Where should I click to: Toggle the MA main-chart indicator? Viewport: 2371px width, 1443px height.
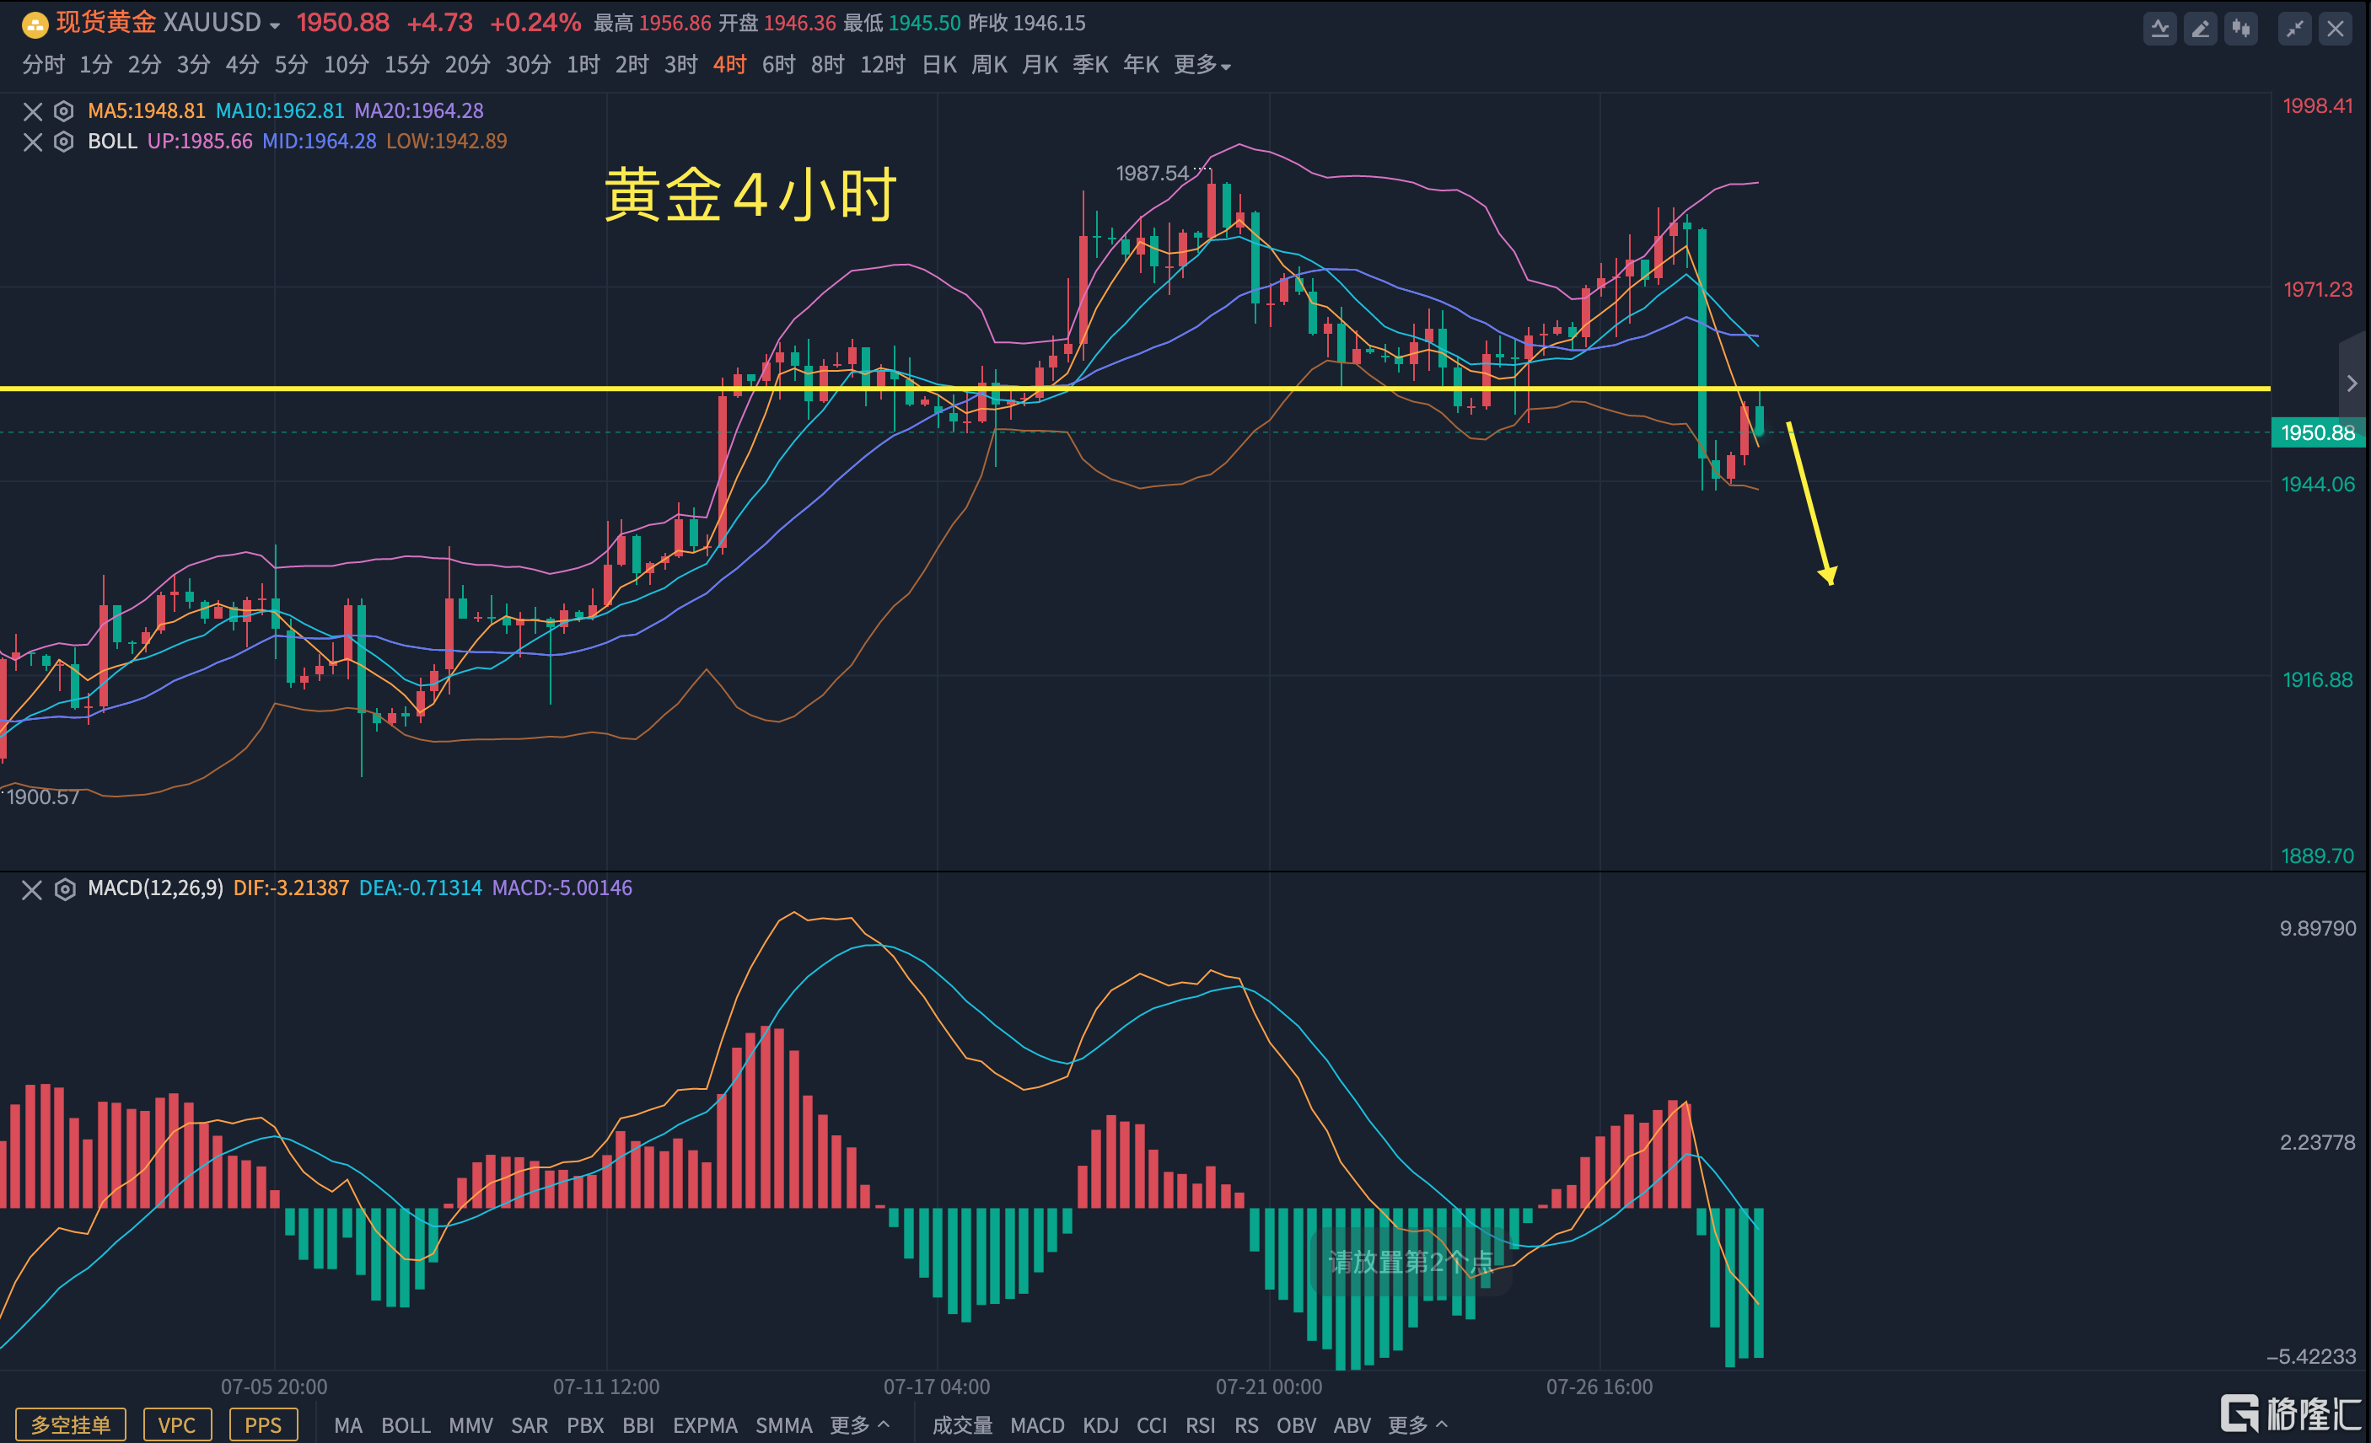point(348,1425)
